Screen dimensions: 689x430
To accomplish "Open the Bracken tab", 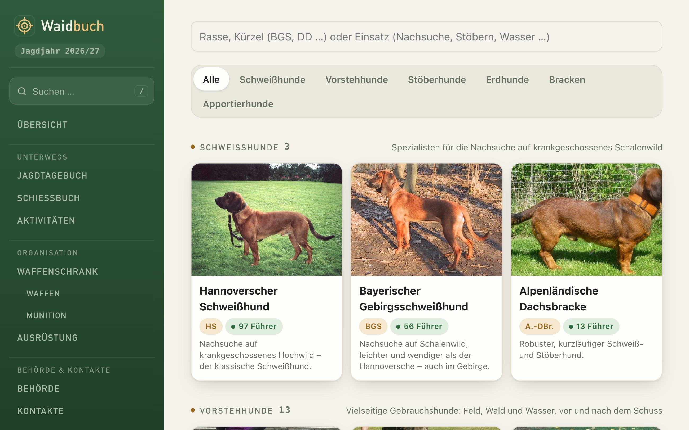I will point(567,79).
